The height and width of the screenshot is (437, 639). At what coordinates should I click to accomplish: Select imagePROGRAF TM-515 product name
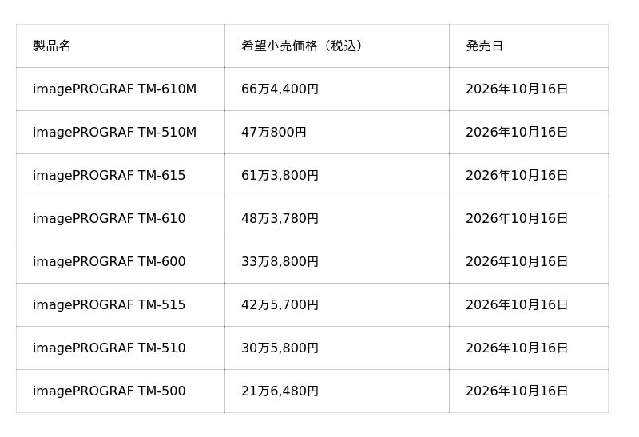coord(109,305)
